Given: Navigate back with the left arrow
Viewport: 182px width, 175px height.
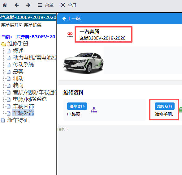Looking at the screenshot, I should (x=17, y=5).
